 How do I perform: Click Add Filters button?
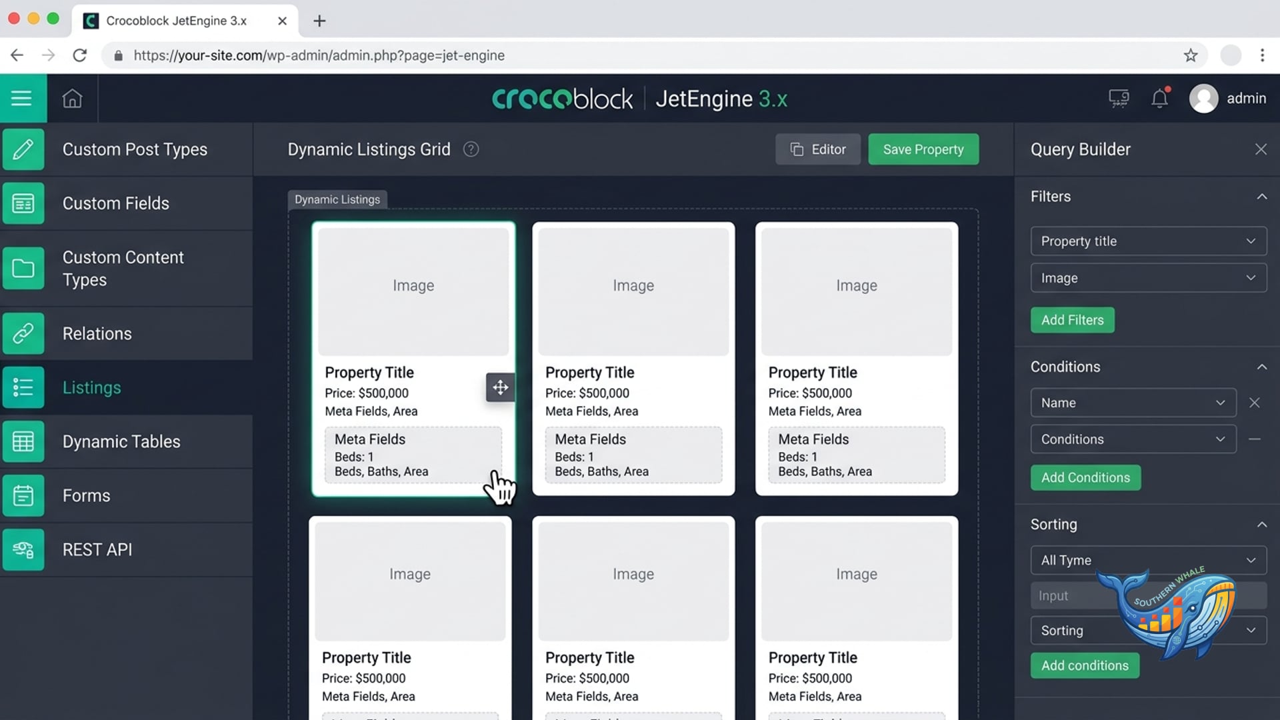(1072, 320)
